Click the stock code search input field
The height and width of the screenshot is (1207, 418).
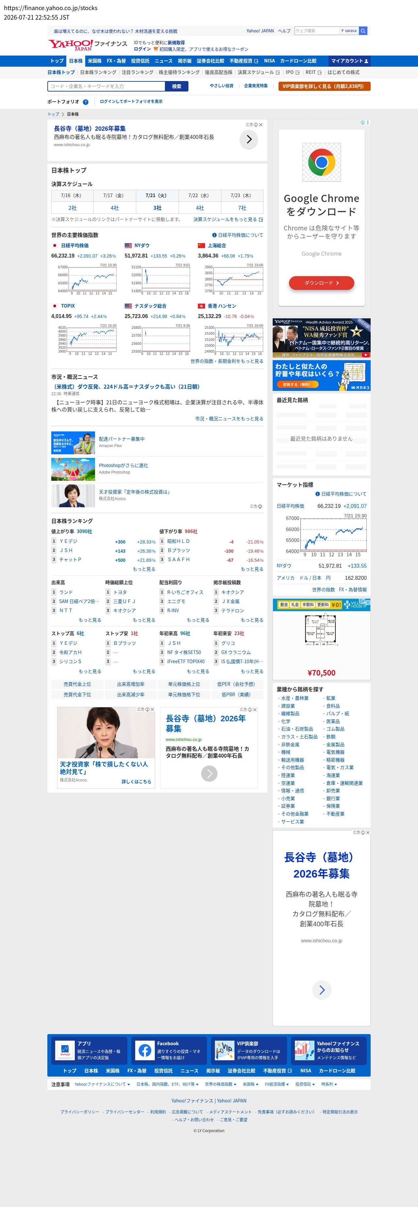coord(106,86)
